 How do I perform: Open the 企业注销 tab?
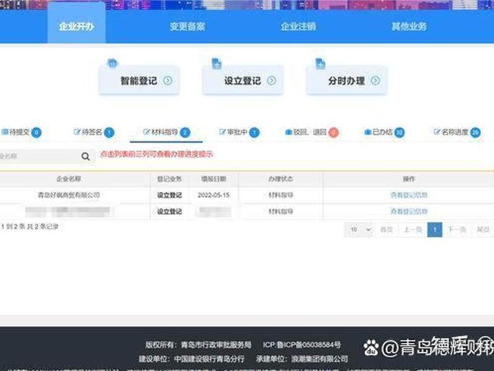(298, 27)
